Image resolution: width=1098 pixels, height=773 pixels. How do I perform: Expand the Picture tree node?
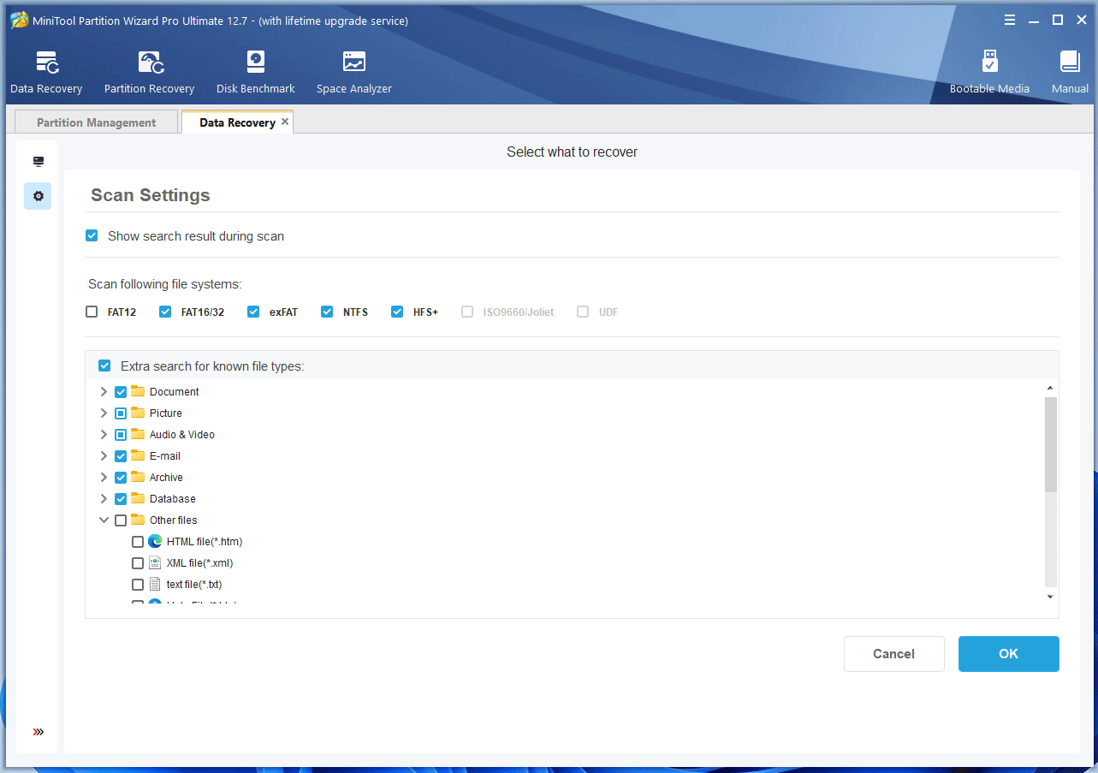tap(104, 413)
